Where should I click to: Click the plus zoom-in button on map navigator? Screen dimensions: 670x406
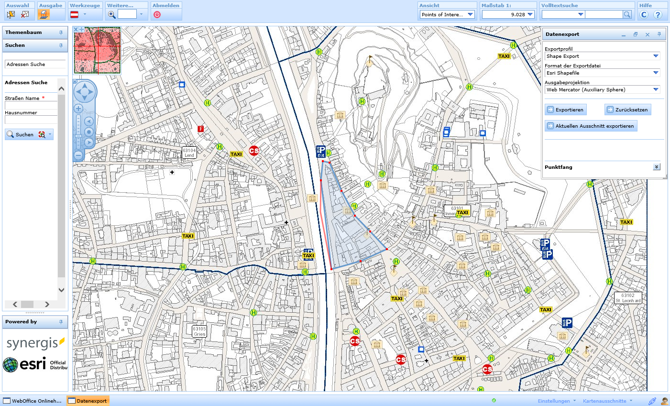coord(78,109)
